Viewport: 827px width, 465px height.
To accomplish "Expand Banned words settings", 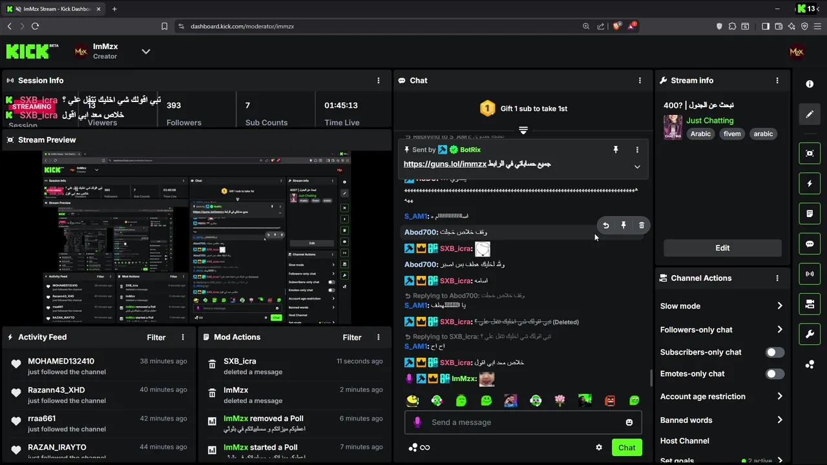I will pos(779,420).
